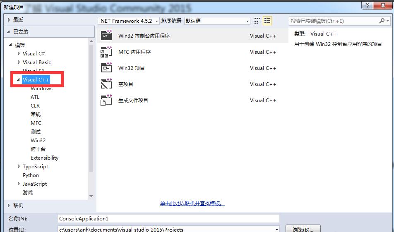Image resolution: width=394 pixels, height=232 pixels.
Task: Click the tree scrollbar up arrow
Action: [x=91, y=41]
